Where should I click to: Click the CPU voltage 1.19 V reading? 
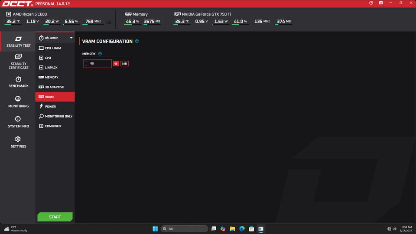coord(32,22)
